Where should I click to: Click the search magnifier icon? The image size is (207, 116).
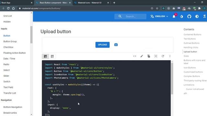point(120,16)
